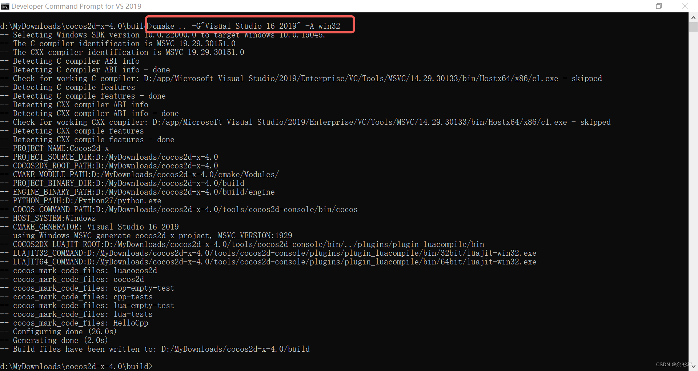Open the command prompt system menu icon
The width and height of the screenshot is (698, 371).
coord(5,6)
